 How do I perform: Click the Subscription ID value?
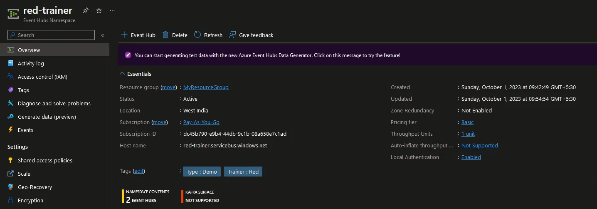(x=235, y=134)
